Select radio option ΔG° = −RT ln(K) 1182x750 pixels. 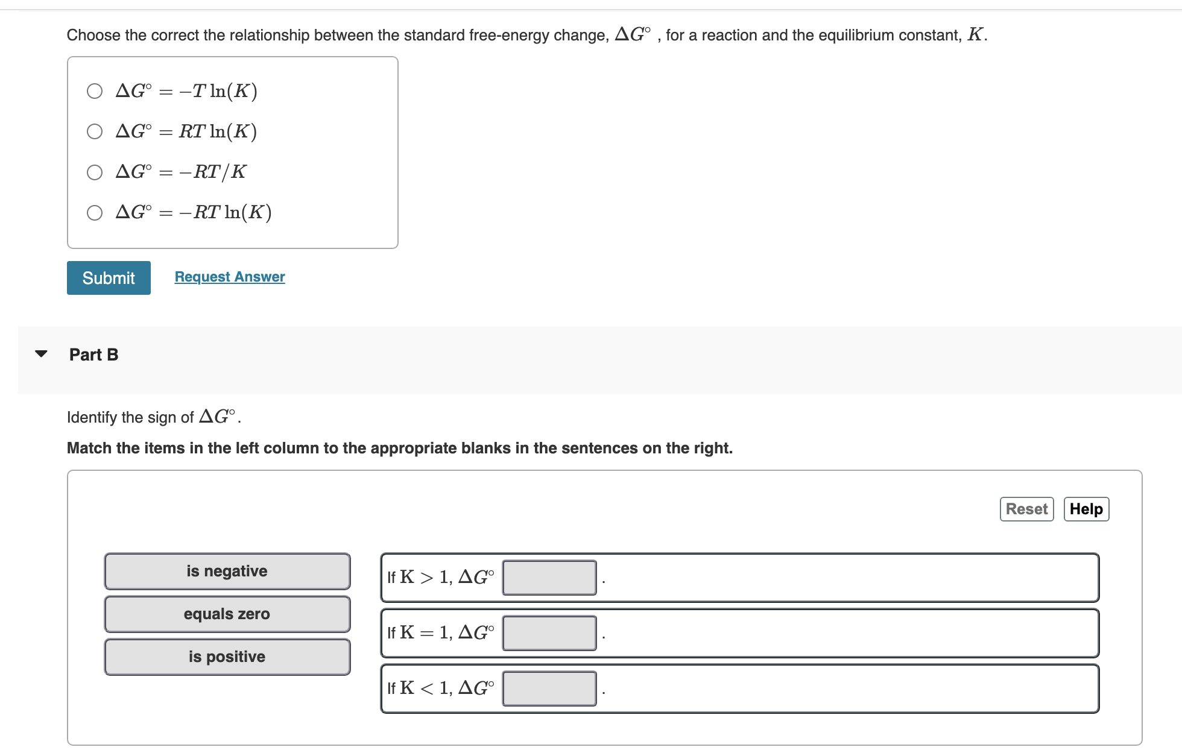pyautogui.click(x=94, y=212)
